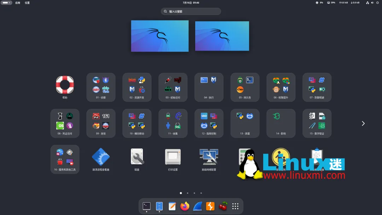Launch the 磁盘 Disks app

click(137, 159)
